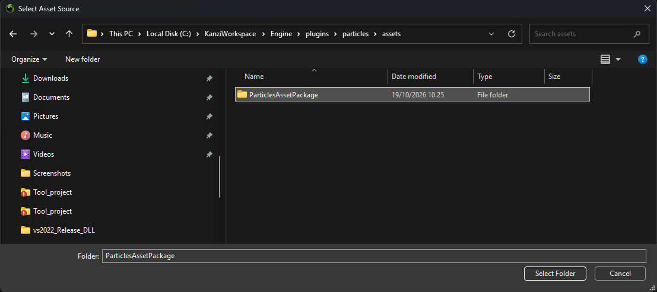Viewport: 657px width, 292px height.
Task: Expand previous locations dropdown in address bar
Action: 491,34
